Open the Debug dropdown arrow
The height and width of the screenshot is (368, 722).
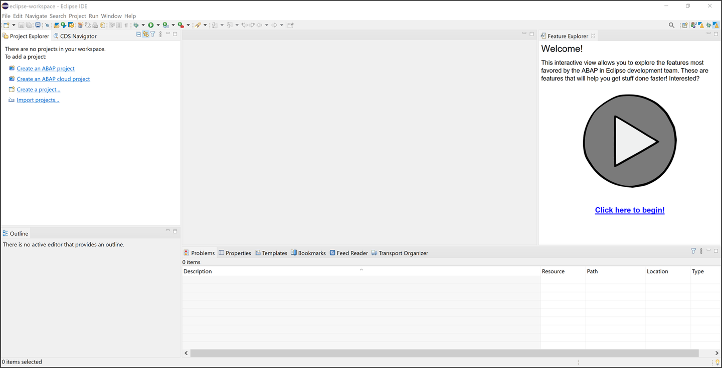coord(143,25)
